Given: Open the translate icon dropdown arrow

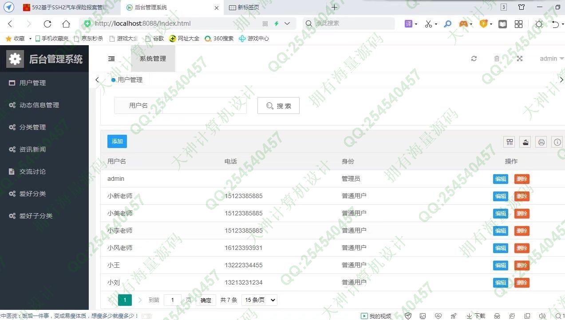Looking at the screenshot, I should point(416,24).
